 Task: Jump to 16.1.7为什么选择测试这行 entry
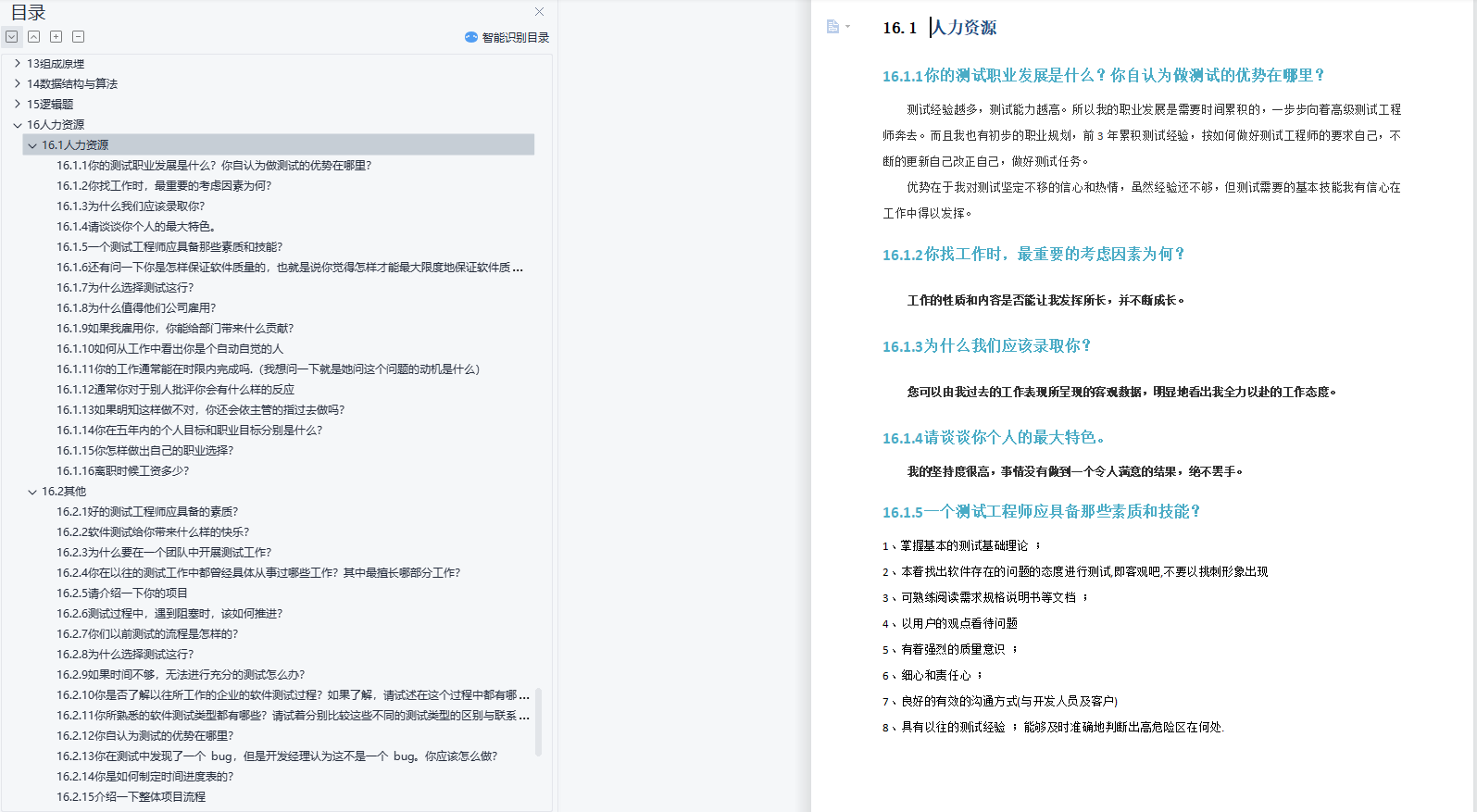(x=125, y=288)
